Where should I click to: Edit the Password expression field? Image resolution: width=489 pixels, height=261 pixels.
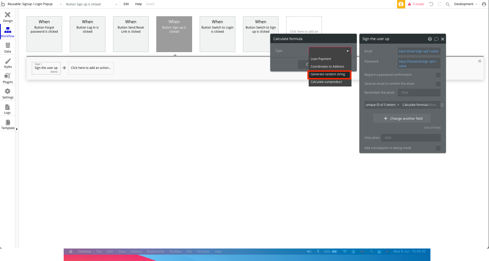coord(419,64)
